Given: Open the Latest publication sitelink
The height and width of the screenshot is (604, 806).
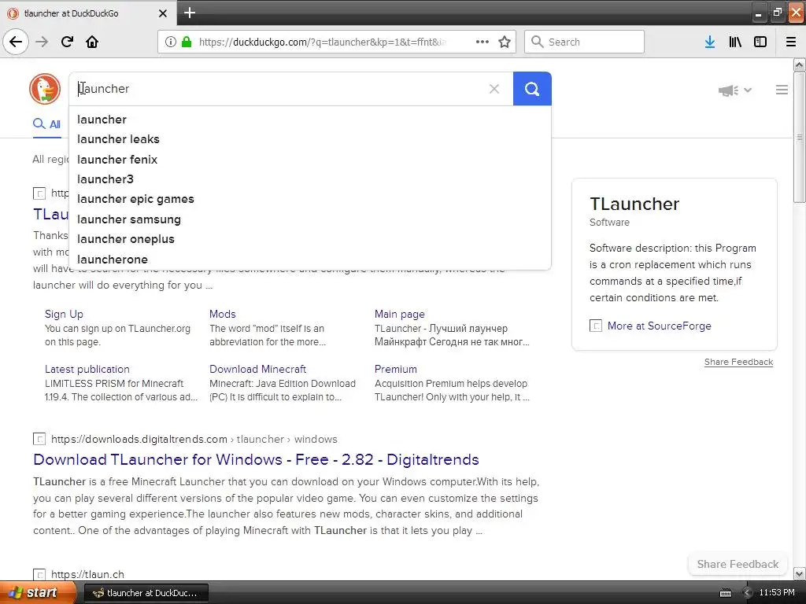Looking at the screenshot, I should click(87, 370).
